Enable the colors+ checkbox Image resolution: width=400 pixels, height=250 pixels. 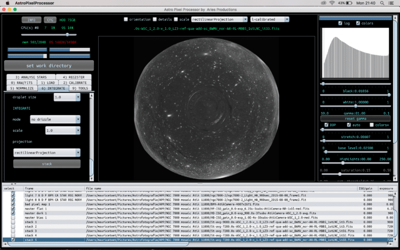pyautogui.click(x=371, y=125)
